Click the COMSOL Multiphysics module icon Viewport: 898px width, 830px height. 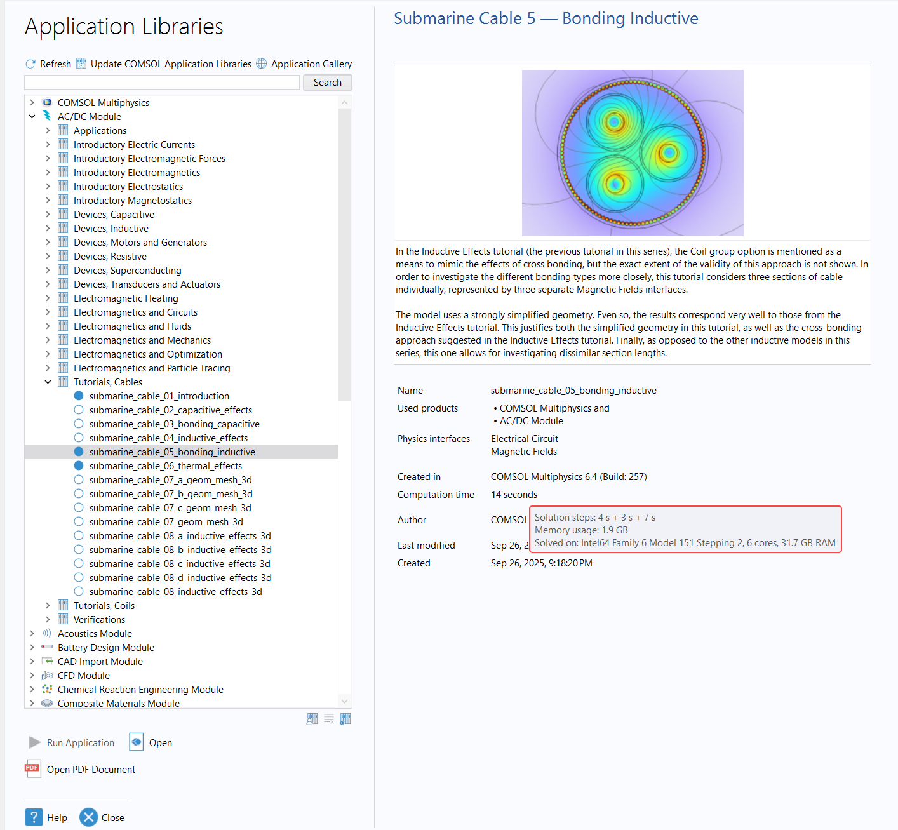point(47,102)
